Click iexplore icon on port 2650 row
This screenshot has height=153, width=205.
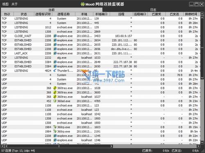click(55, 66)
